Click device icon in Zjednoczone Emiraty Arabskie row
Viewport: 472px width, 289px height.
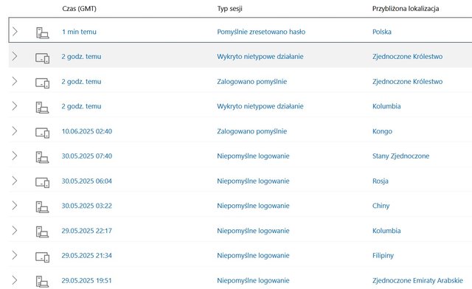pos(42,282)
